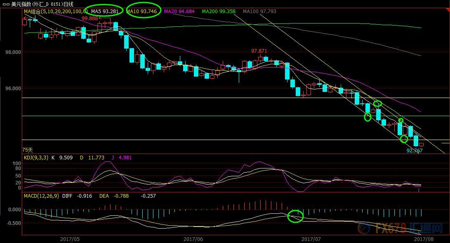The width and height of the screenshot is (450, 243).
Task: Select the DIFF -0.916 reading
Action: click(x=77, y=196)
